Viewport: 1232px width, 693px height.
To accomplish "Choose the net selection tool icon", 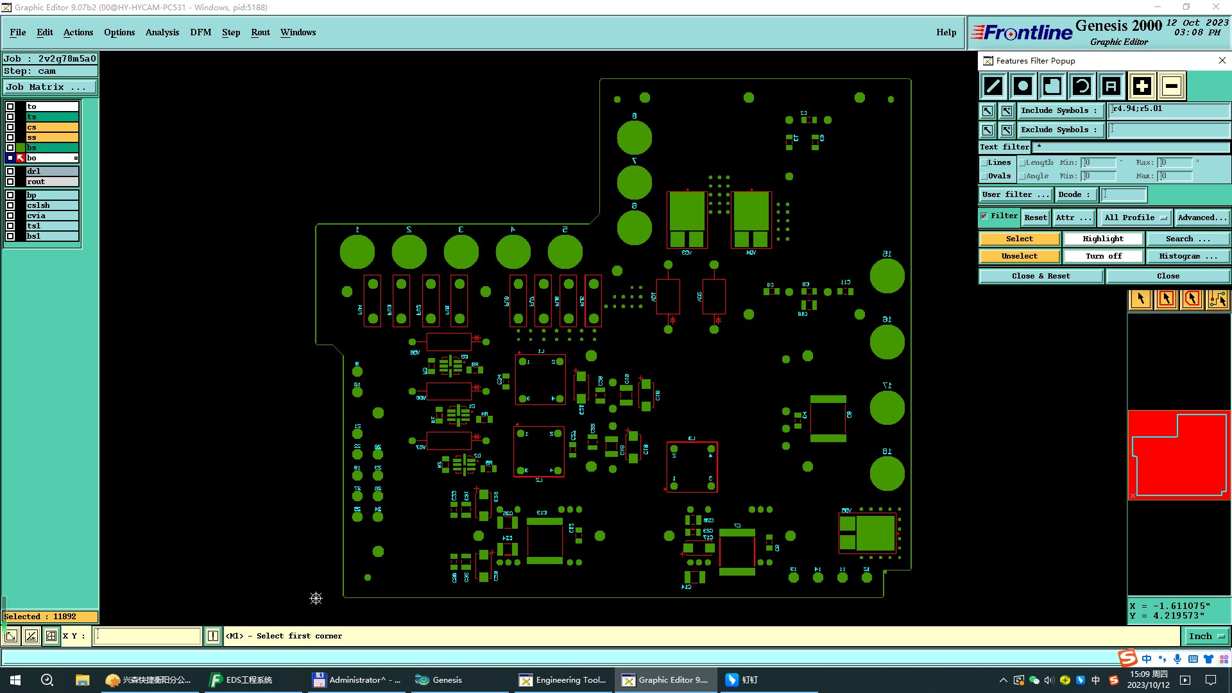I will [1217, 299].
